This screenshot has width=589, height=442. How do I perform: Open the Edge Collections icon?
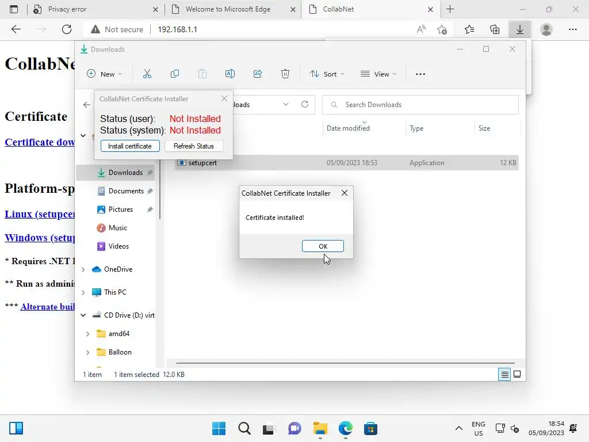tap(495, 29)
